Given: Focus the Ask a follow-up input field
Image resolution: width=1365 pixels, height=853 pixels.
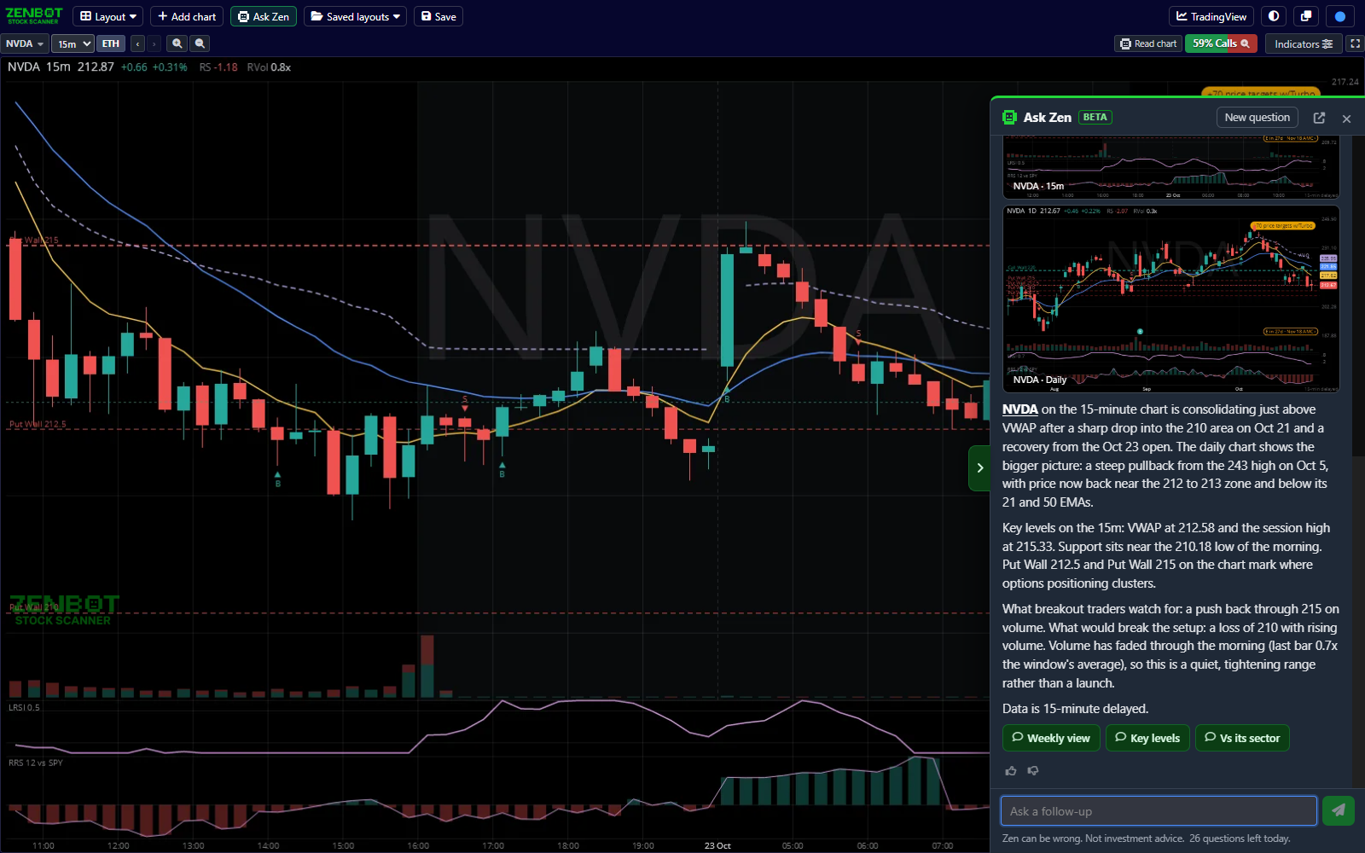Looking at the screenshot, I should pos(1159,811).
